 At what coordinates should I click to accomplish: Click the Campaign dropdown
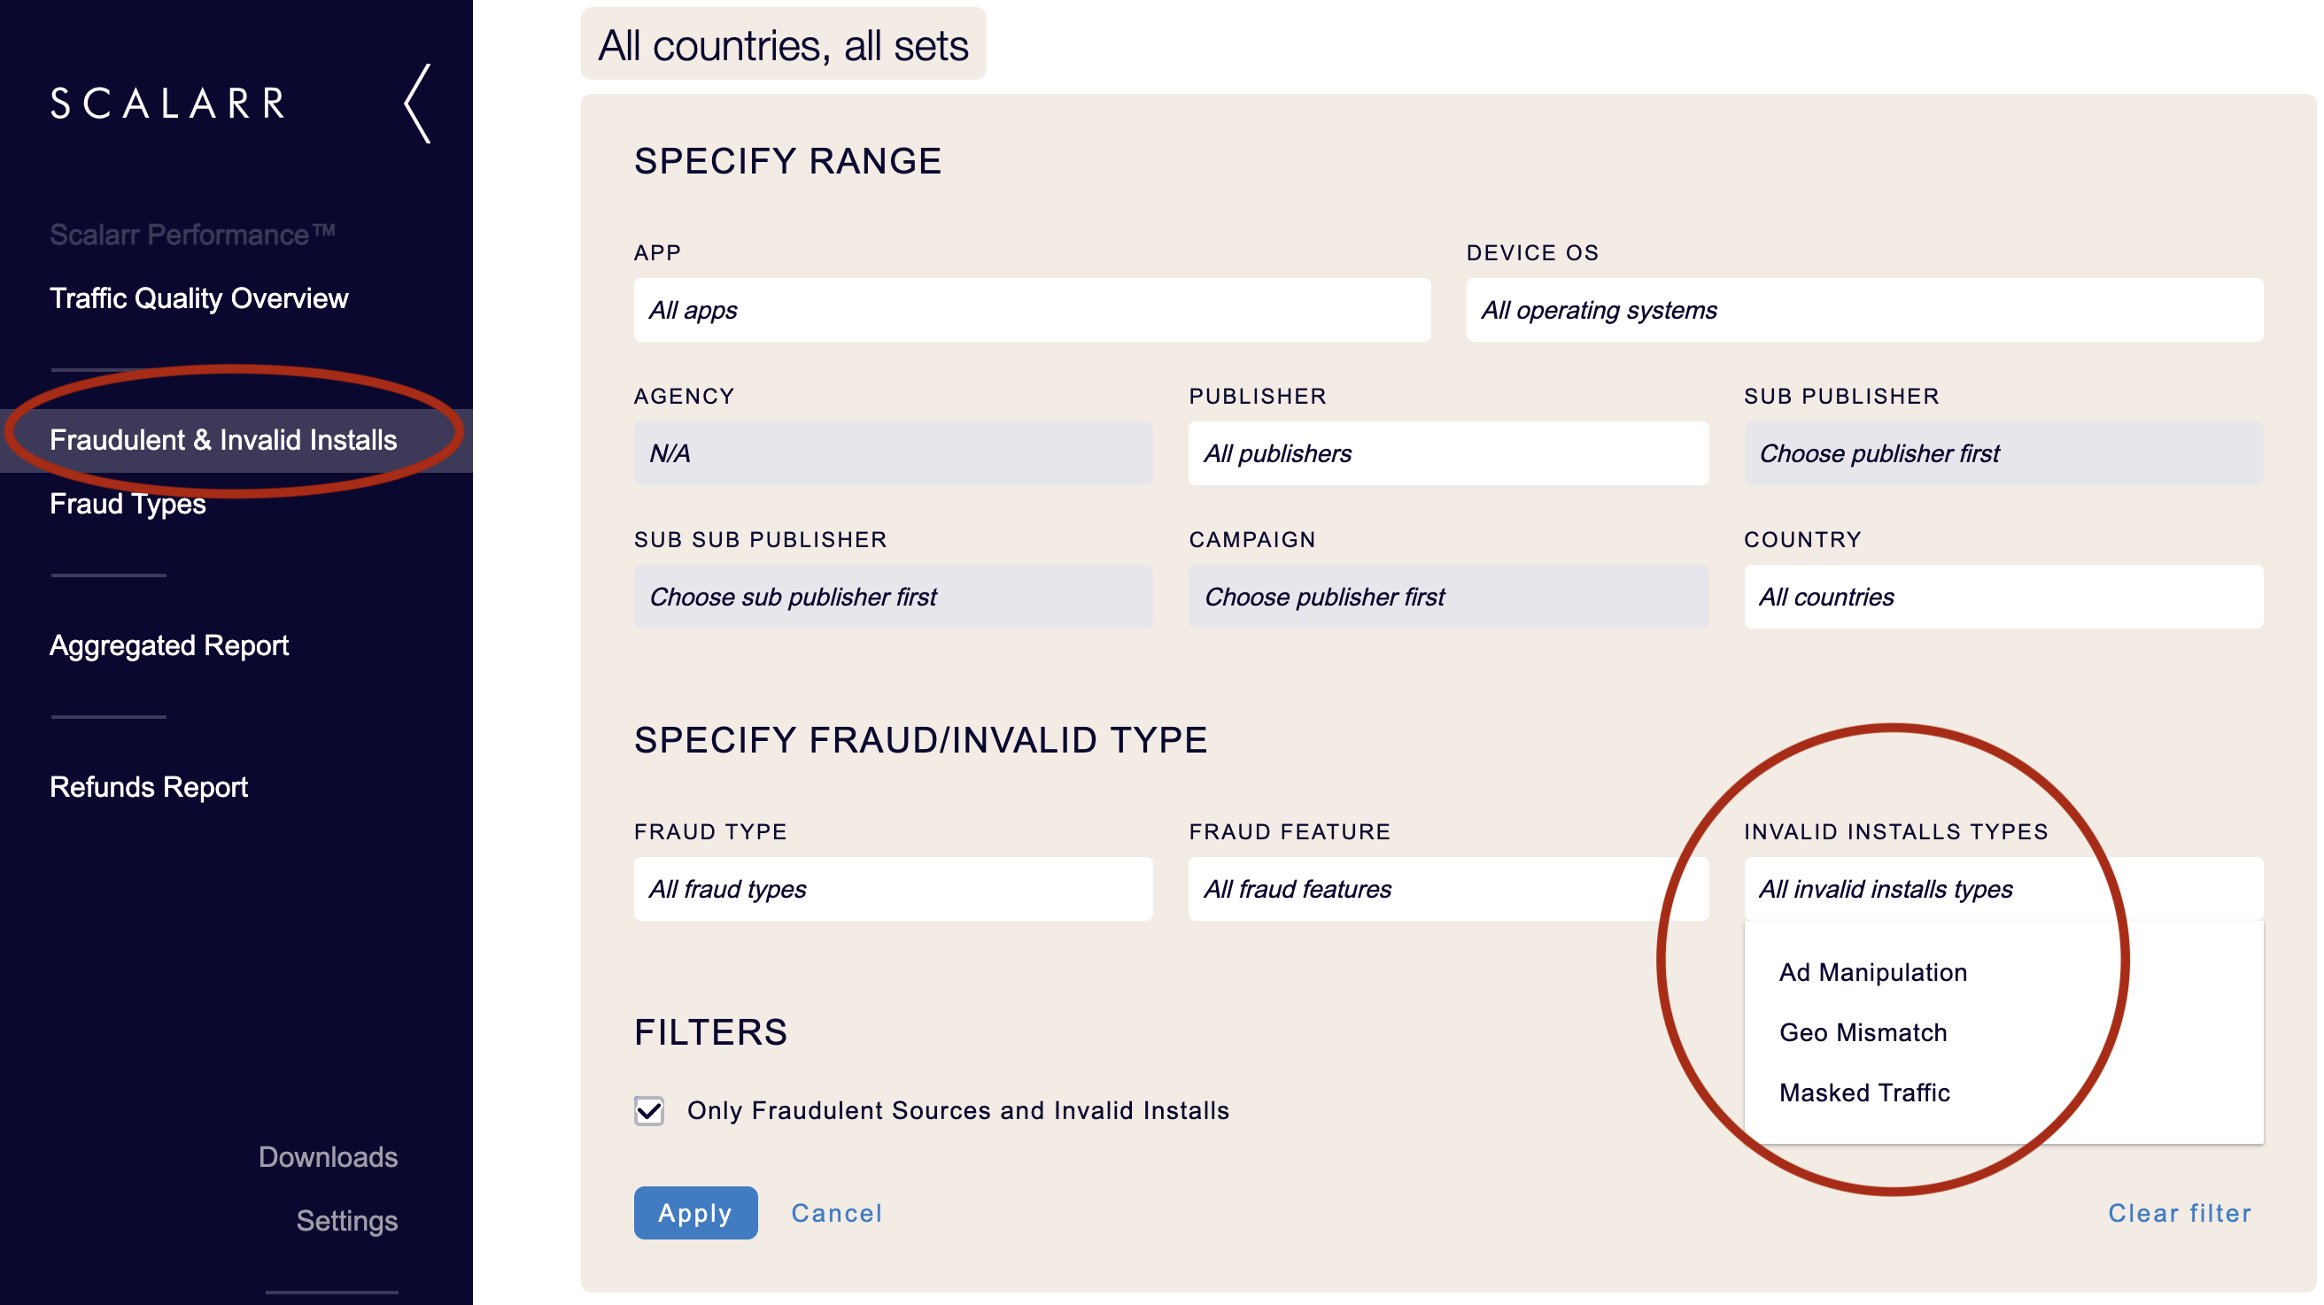1448,597
